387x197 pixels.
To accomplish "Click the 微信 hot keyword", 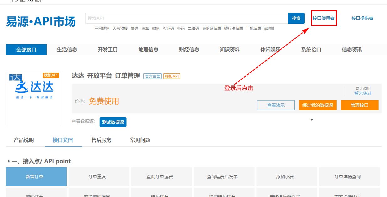I will click(x=156, y=29).
